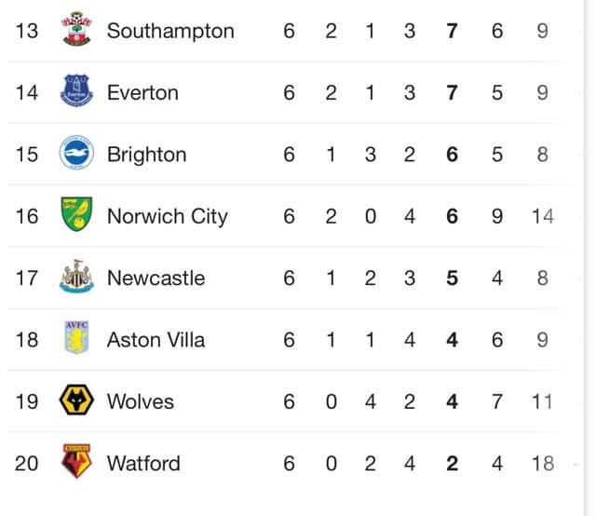Open the Southampton team name link
Screen dimensions: 596x516
pos(170,31)
